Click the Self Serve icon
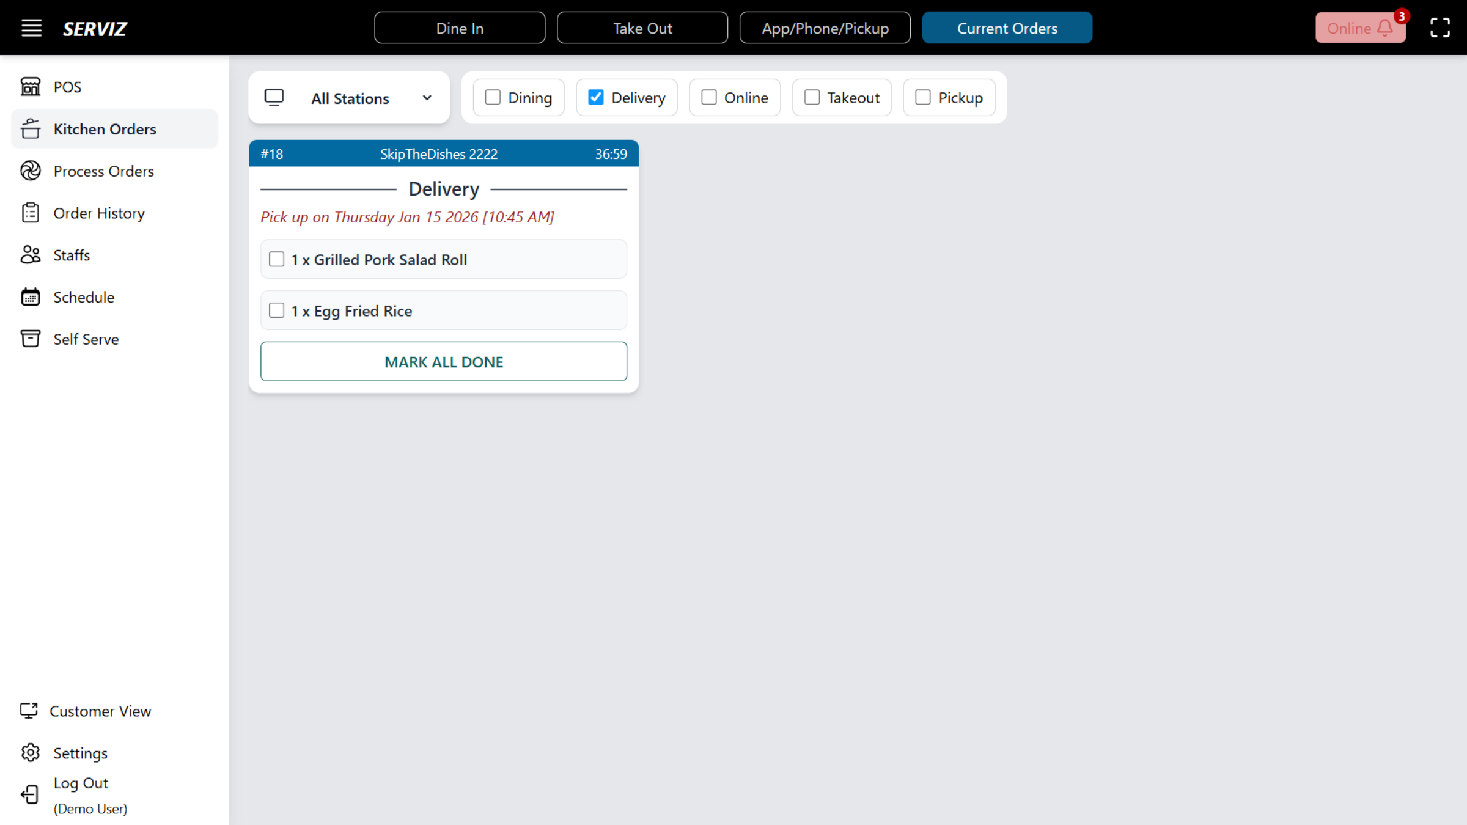The height and width of the screenshot is (825, 1467). (x=31, y=339)
